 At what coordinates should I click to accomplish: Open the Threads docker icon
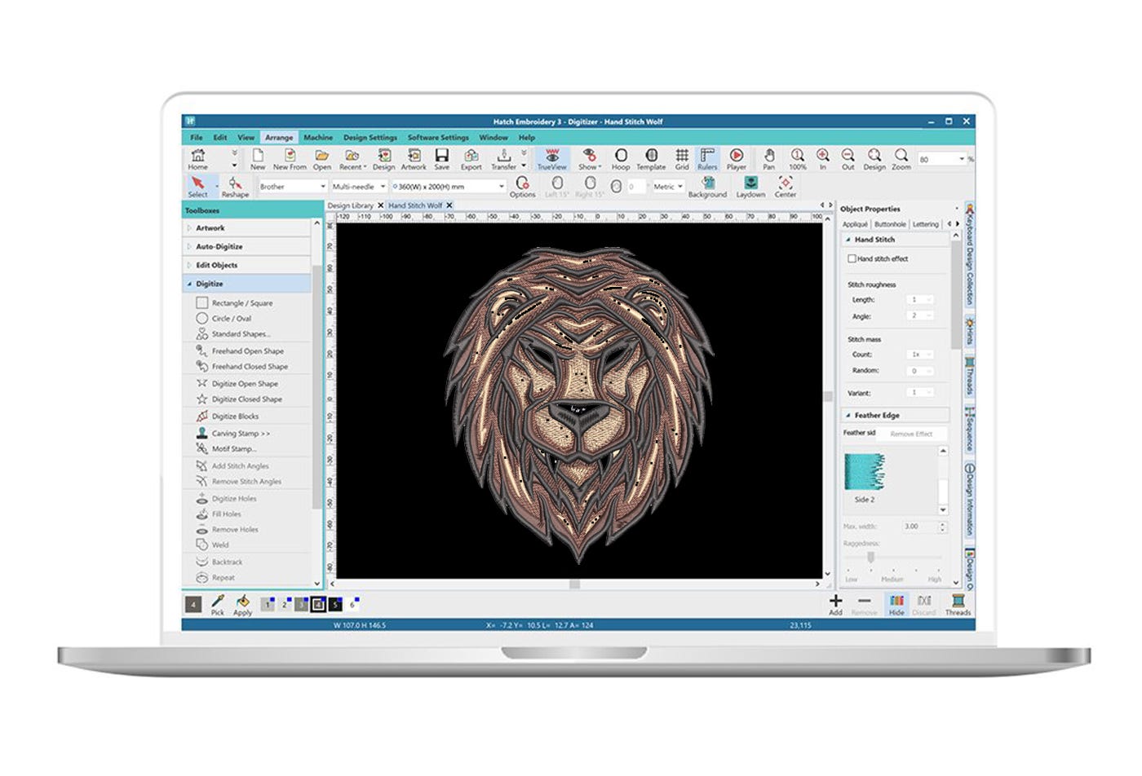click(958, 605)
